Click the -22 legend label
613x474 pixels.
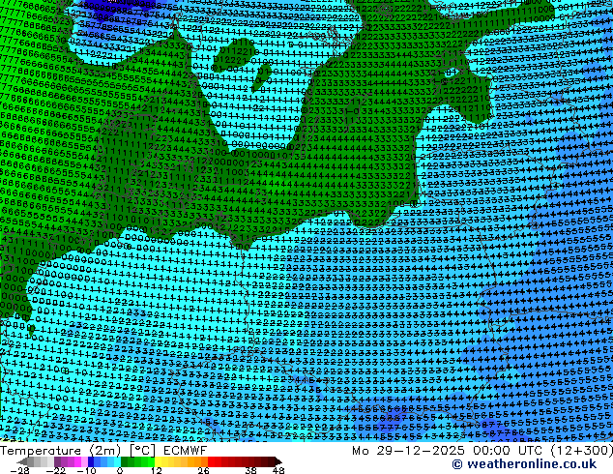tap(55, 470)
